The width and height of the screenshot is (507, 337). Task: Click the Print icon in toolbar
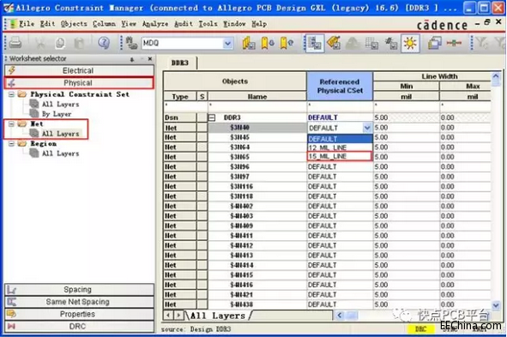pyautogui.click(x=15, y=43)
